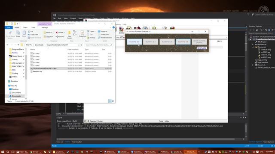This screenshot has width=275, height=154.
Task: Click Copy path in Explorer ribbon
Action: [x=33, y=35]
